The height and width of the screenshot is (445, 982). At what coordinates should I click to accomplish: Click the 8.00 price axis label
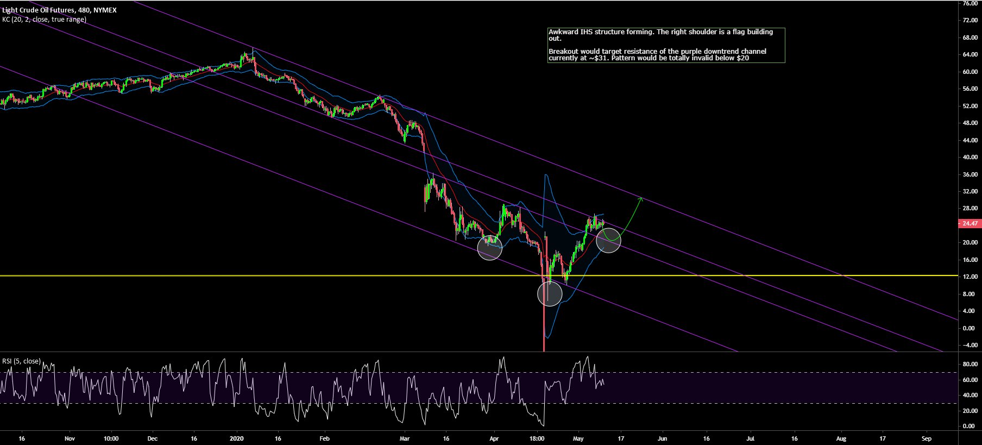[x=968, y=294]
